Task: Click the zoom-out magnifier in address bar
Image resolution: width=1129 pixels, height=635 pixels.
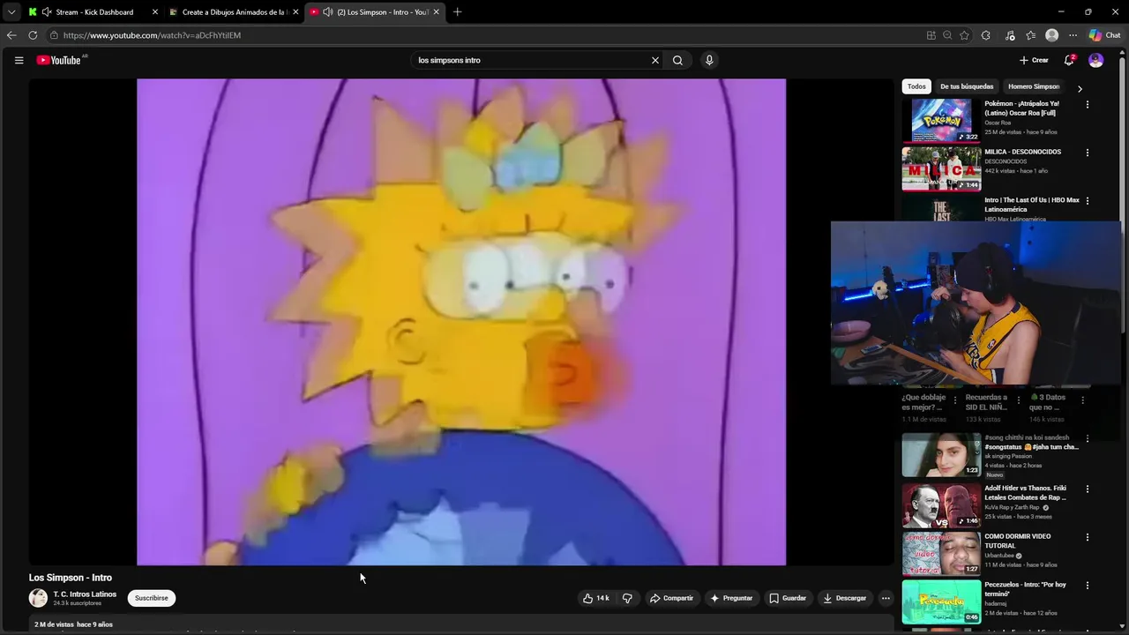Action: click(947, 35)
